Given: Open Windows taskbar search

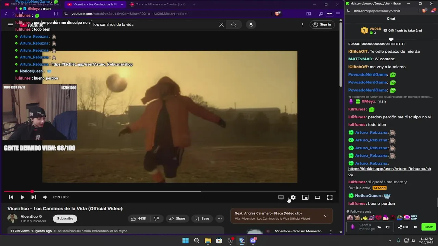Looking at the screenshot, I should (197, 241).
